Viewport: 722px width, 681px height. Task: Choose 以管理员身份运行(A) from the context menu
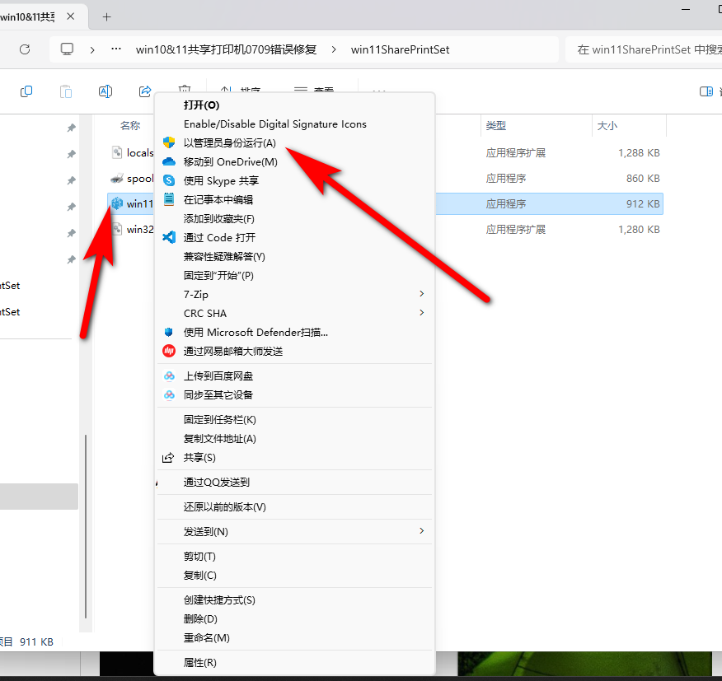tap(229, 142)
